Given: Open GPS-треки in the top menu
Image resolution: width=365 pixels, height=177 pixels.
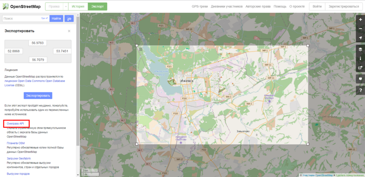Looking at the screenshot, I should [x=200, y=6].
